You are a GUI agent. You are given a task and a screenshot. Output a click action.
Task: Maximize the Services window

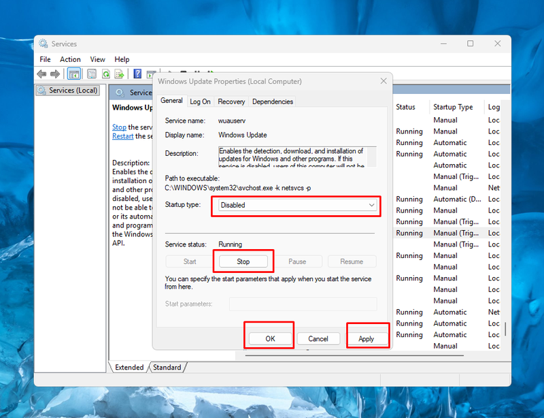[470, 44]
